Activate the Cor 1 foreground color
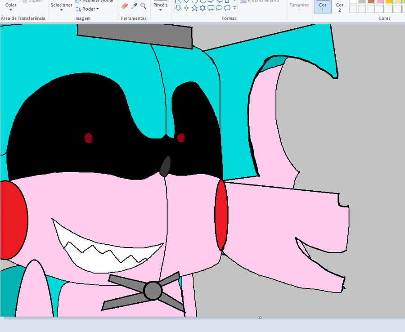 [x=323, y=6]
